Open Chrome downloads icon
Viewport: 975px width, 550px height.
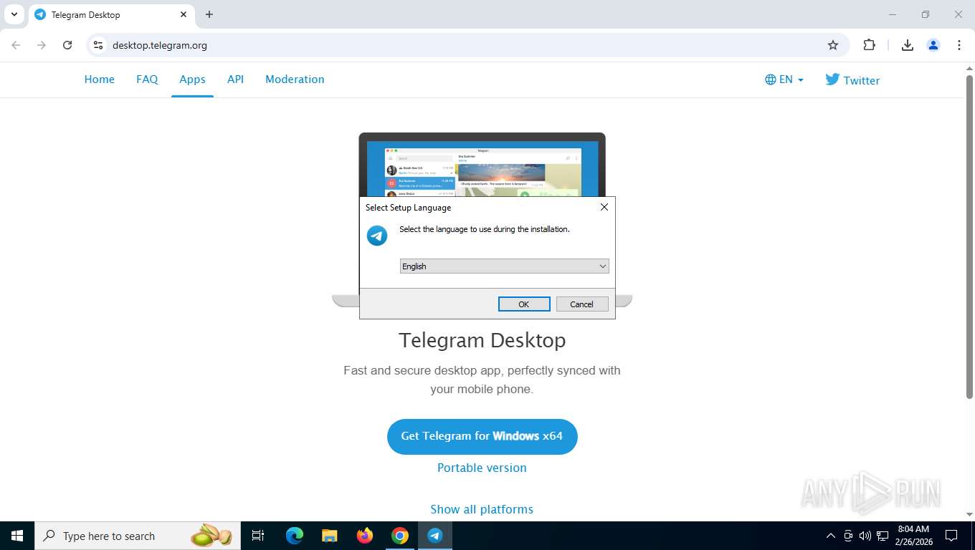[907, 45]
